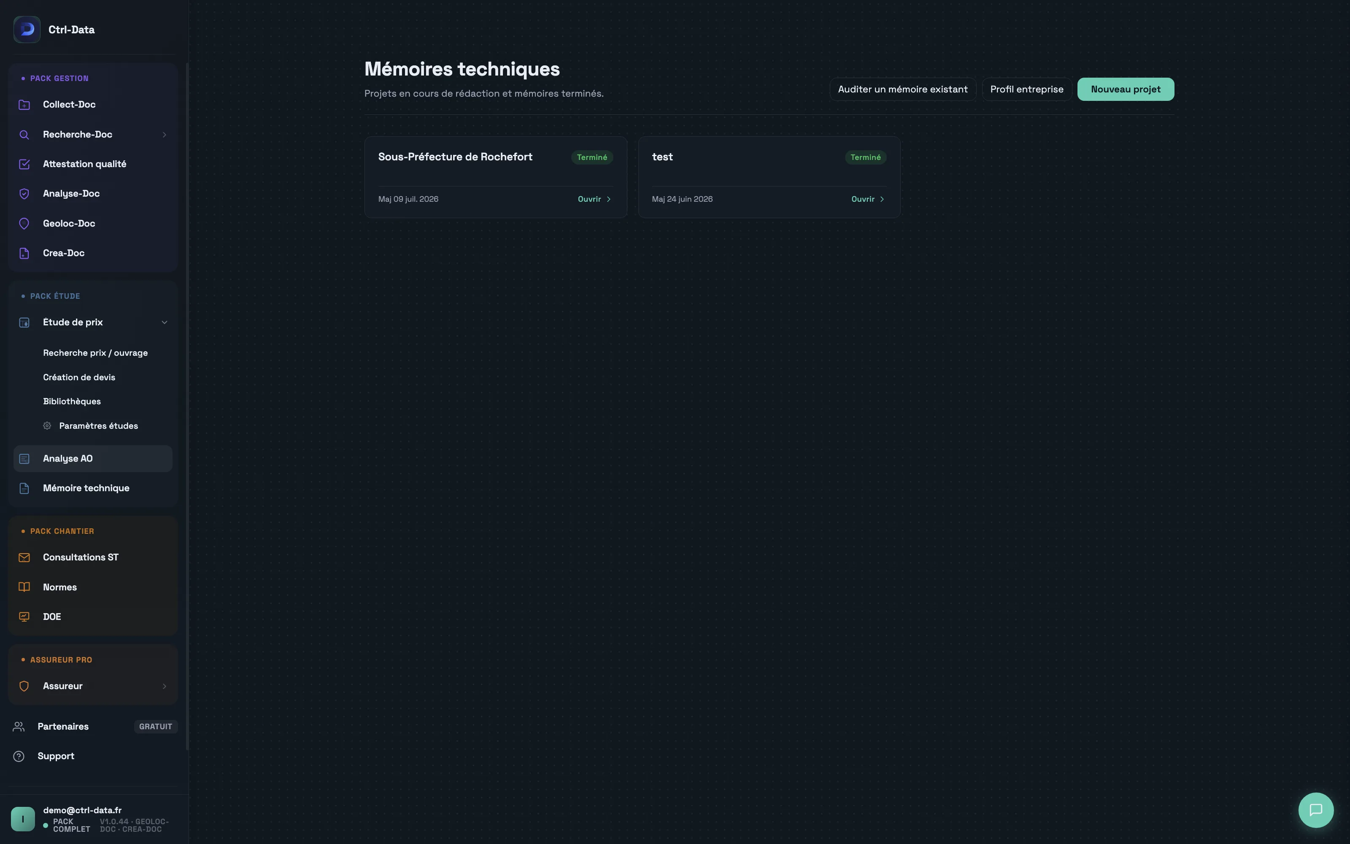Open Attestation qualité page
The width and height of the screenshot is (1350, 844).
(x=93, y=164)
